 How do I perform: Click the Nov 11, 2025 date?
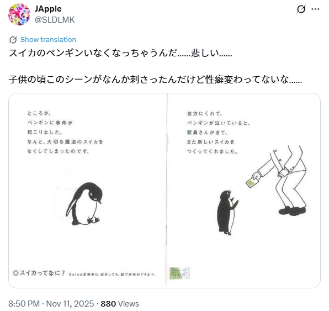(x=70, y=304)
